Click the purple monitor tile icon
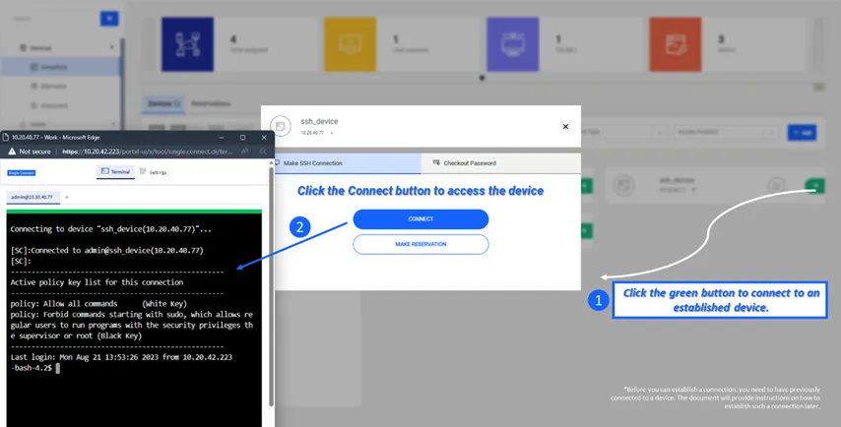Viewport: 841px width, 427px height. (x=513, y=44)
